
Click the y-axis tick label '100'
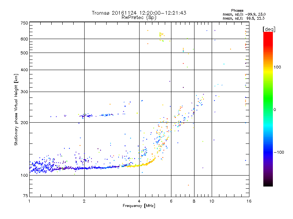24,175
